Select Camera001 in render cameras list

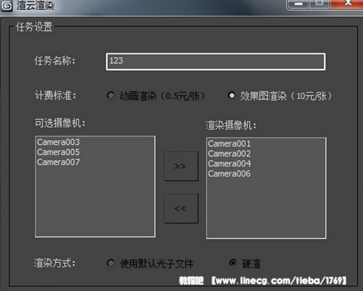pyautogui.click(x=229, y=144)
